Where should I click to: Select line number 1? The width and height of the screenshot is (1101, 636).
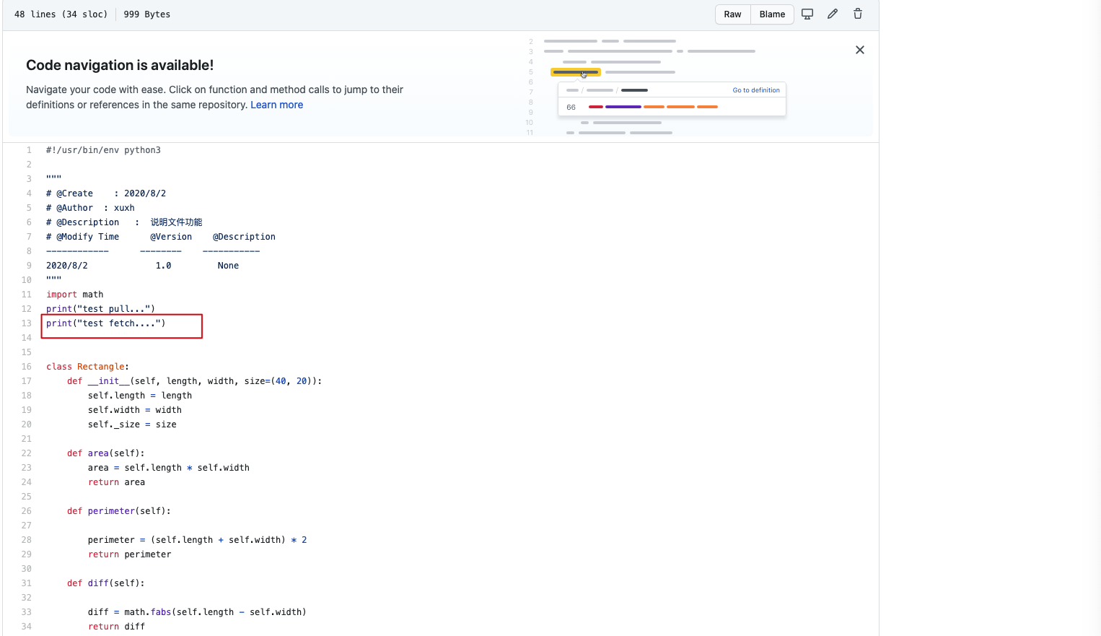tap(29, 150)
